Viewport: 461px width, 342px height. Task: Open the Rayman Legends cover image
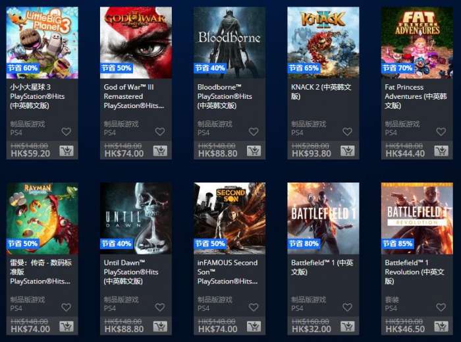(x=42, y=219)
